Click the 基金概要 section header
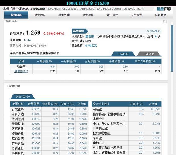Image resolution: width=176 pixels, height=155 pixels. pos(80,31)
